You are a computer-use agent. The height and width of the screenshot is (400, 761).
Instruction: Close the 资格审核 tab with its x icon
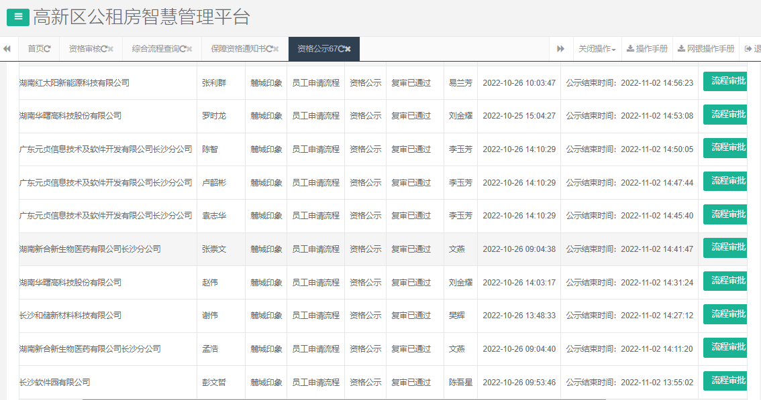[110, 48]
